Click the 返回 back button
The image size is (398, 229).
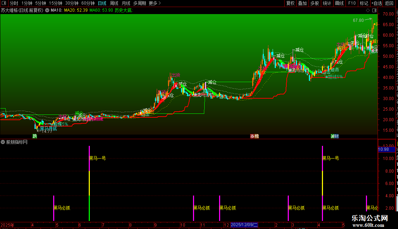click(x=389, y=3)
